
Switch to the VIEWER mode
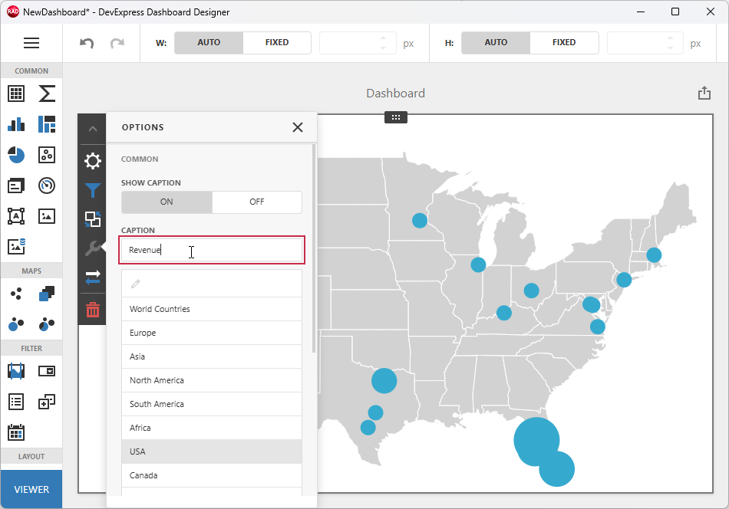coord(31,489)
